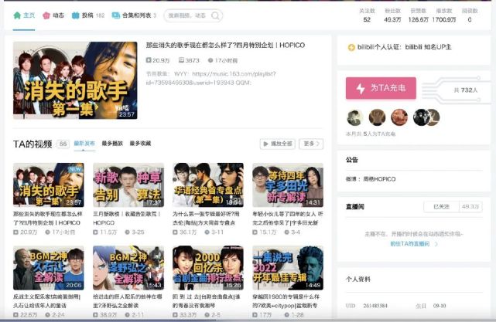
Task: Open the music.163.com playlist link
Action: pos(210,78)
